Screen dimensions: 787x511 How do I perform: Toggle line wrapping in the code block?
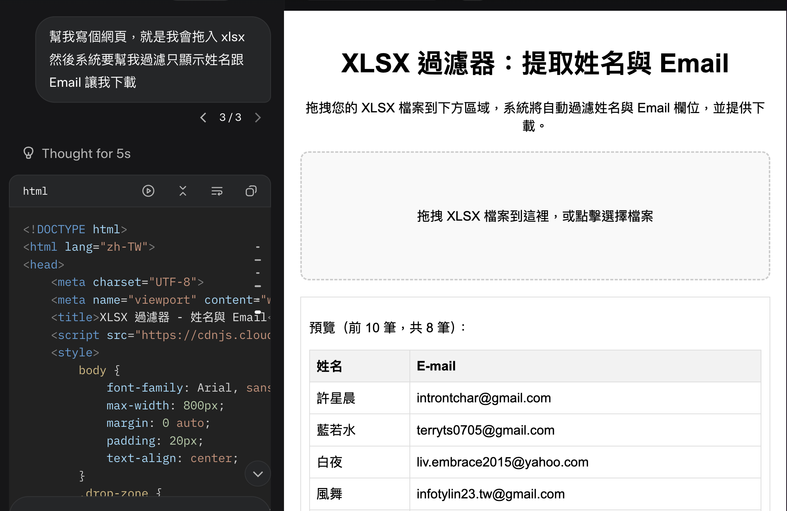point(216,191)
